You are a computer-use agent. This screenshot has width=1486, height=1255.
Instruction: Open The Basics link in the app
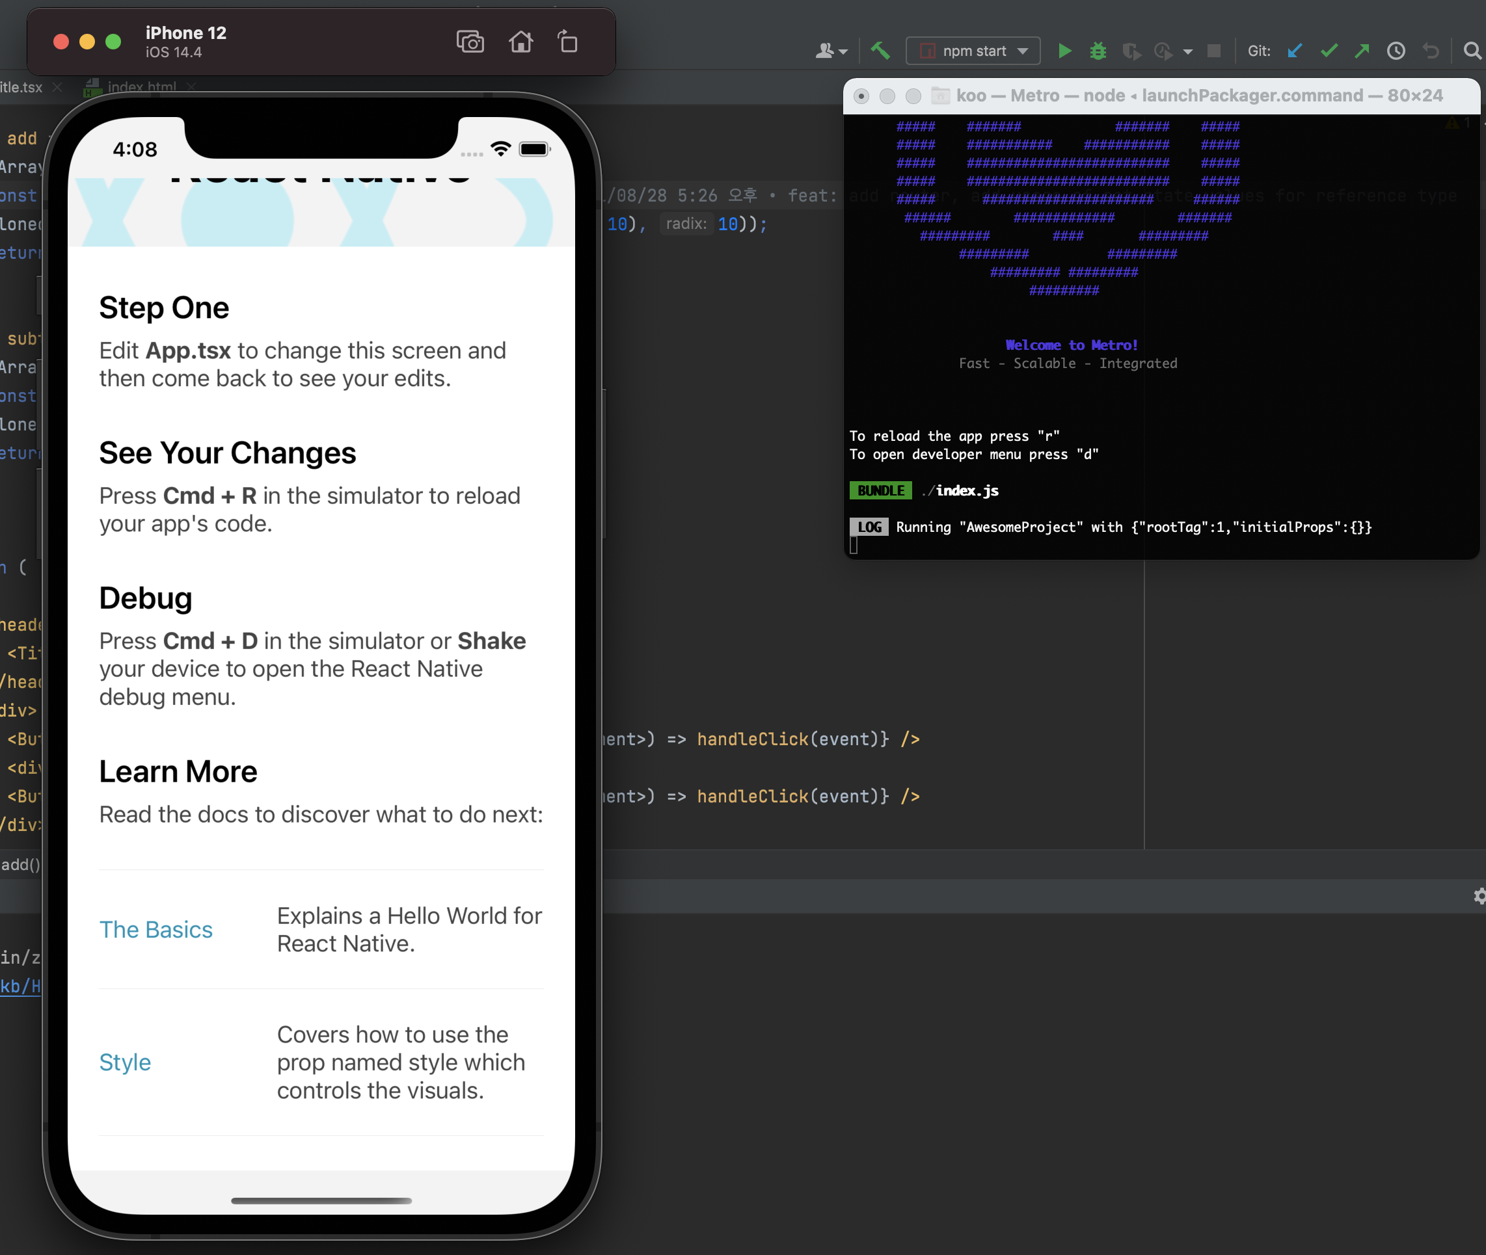click(x=156, y=930)
